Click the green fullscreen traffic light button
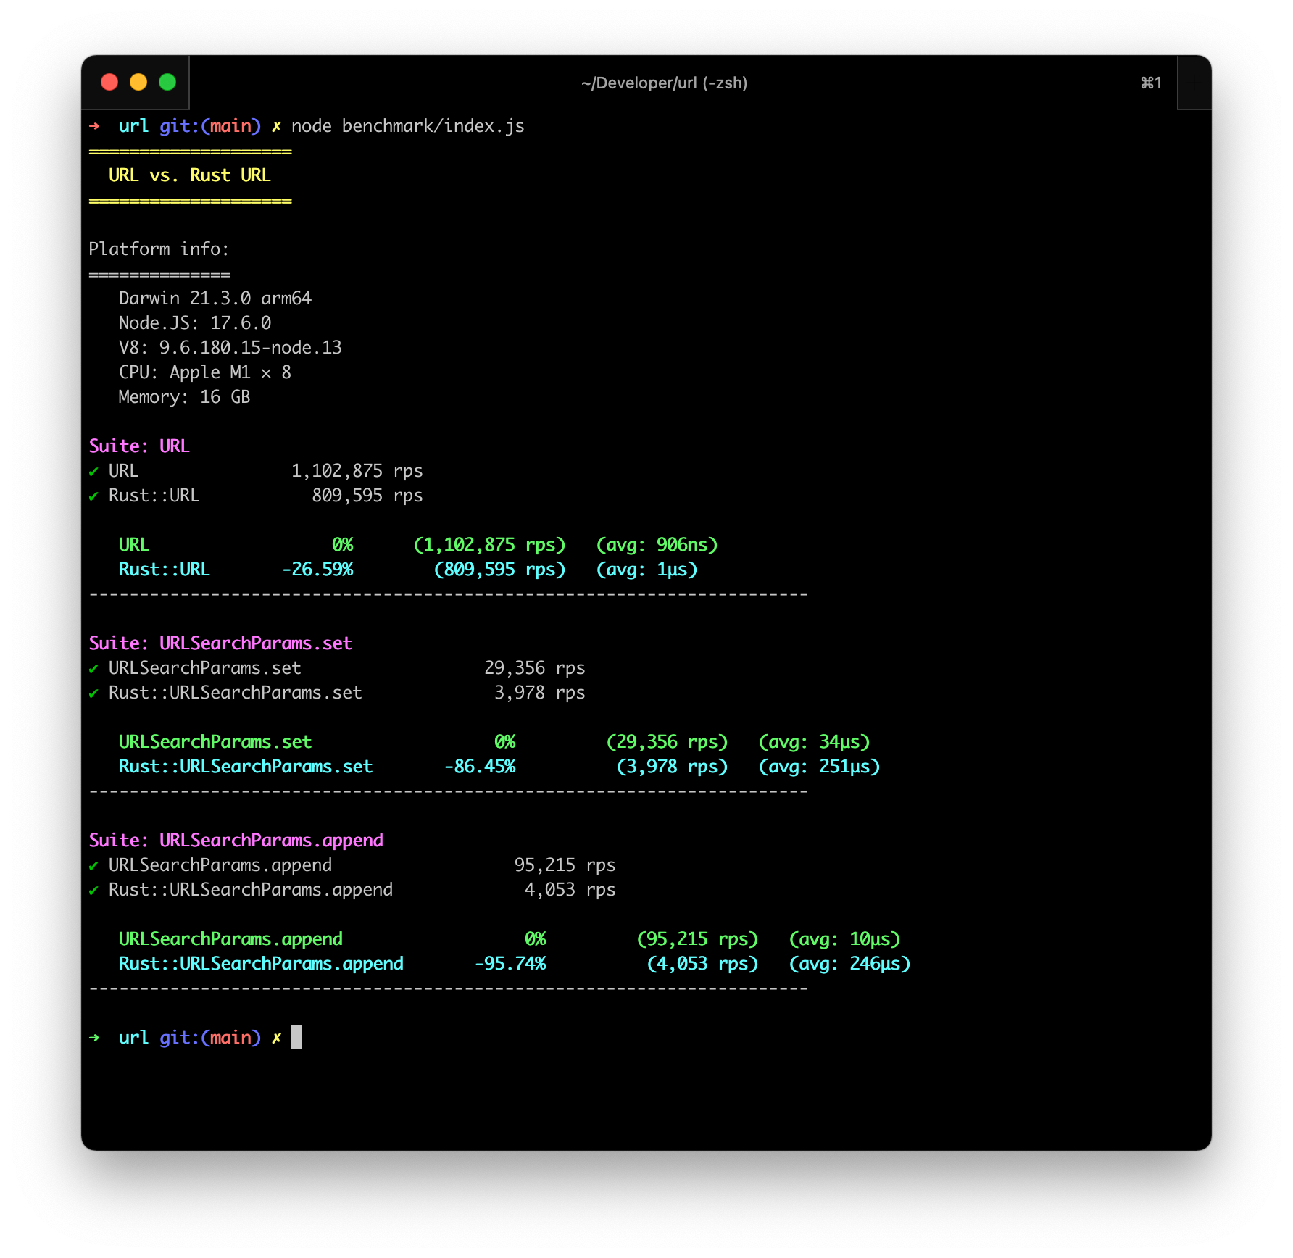The height and width of the screenshot is (1258, 1293). pos(167,82)
